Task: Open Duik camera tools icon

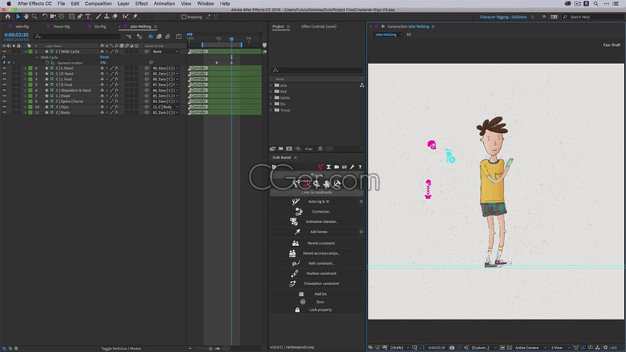Action: [336, 167]
